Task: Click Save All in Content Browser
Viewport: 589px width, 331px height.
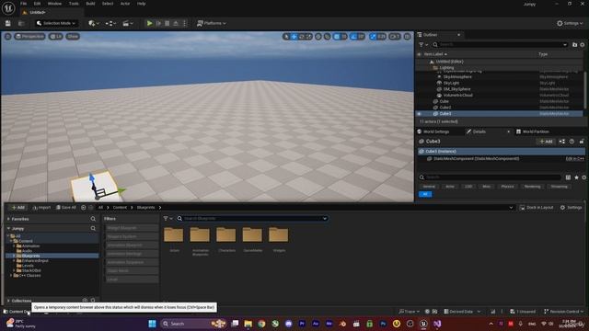Action: (x=65, y=208)
